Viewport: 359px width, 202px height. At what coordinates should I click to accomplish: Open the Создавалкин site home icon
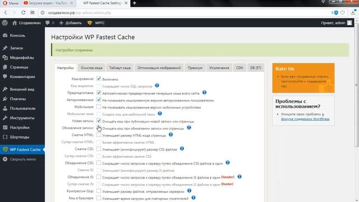click(15, 23)
